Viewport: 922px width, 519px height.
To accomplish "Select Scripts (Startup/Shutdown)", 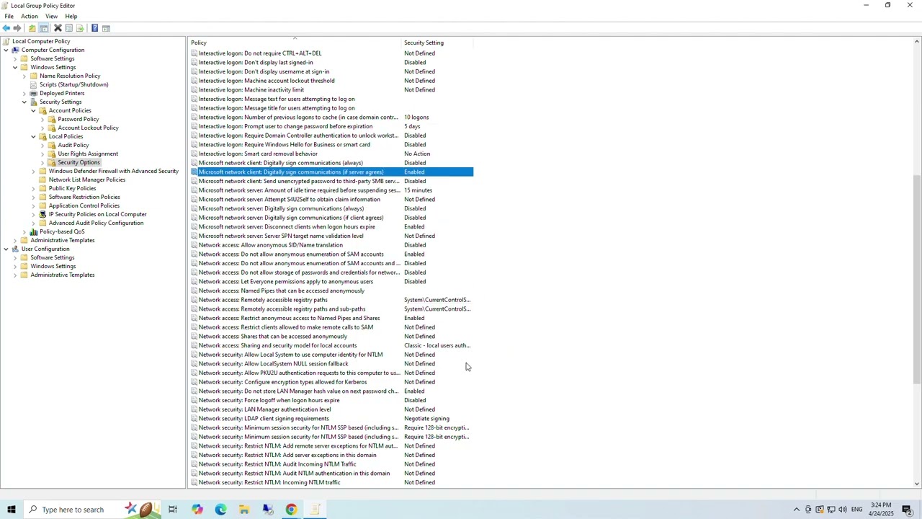I will tap(73, 84).
